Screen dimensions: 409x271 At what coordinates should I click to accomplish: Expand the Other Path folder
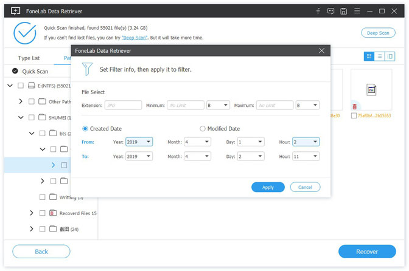click(21, 101)
